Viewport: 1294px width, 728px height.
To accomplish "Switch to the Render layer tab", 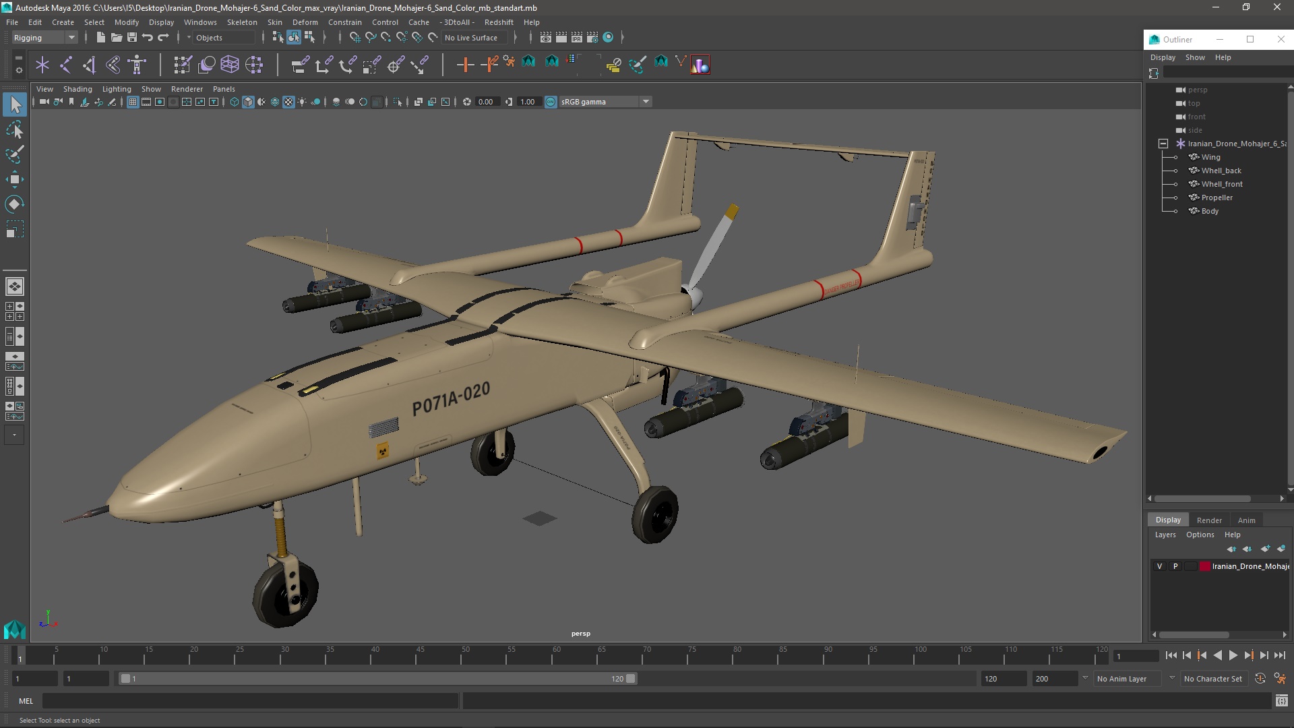I will [1209, 520].
